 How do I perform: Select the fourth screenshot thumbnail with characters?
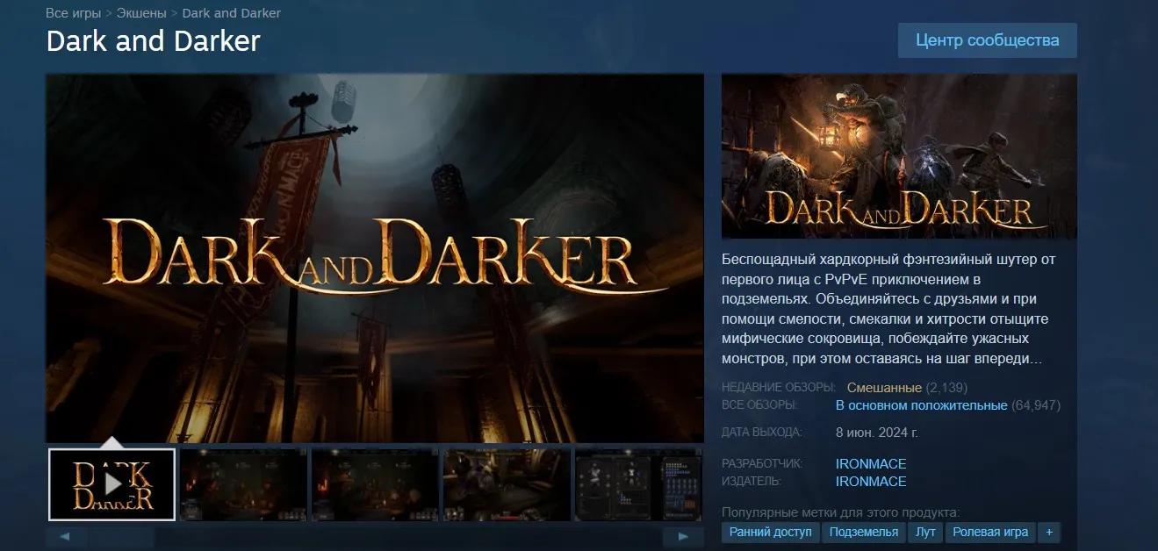(507, 484)
